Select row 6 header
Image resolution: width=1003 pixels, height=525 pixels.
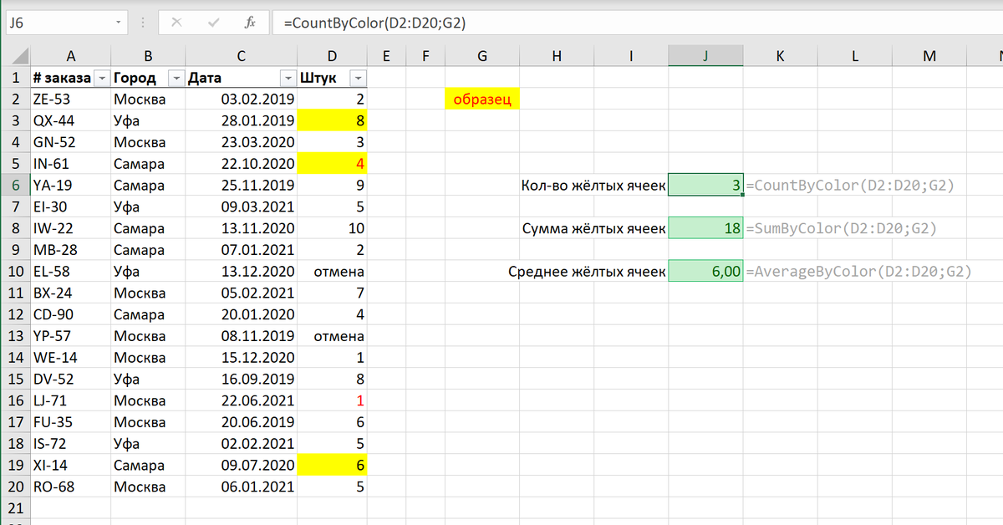pos(15,185)
